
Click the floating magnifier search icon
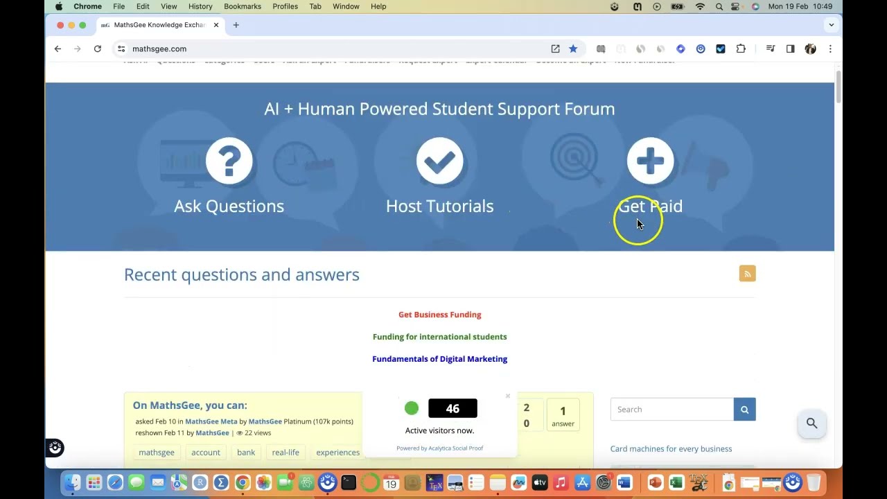811,423
